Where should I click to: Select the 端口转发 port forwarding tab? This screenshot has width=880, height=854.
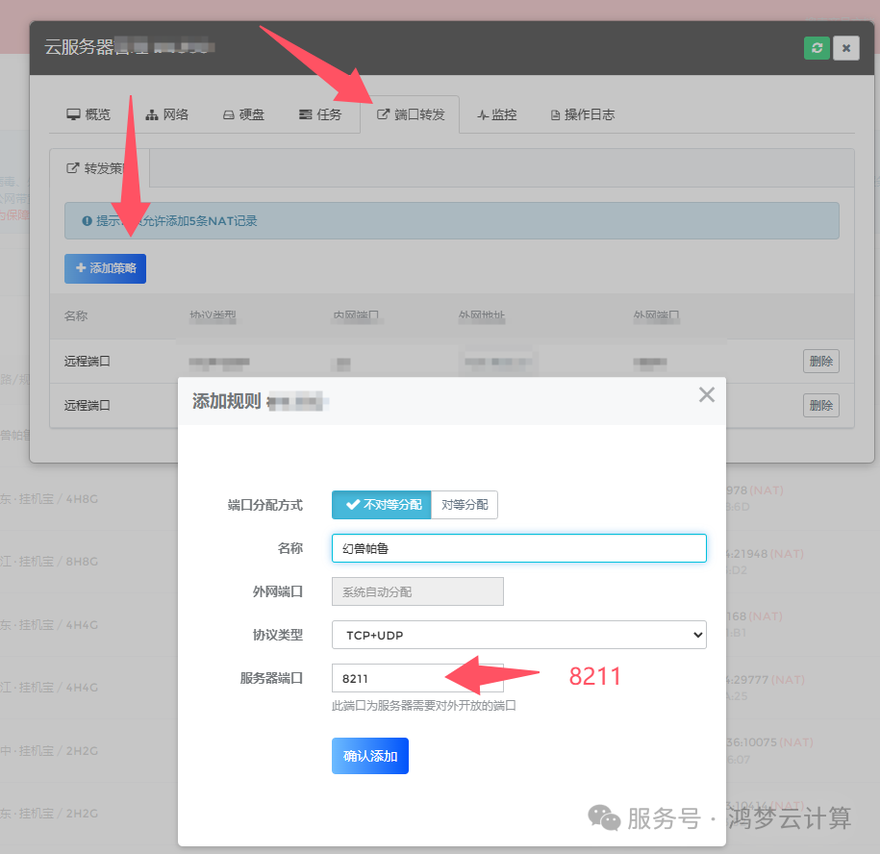click(x=411, y=114)
